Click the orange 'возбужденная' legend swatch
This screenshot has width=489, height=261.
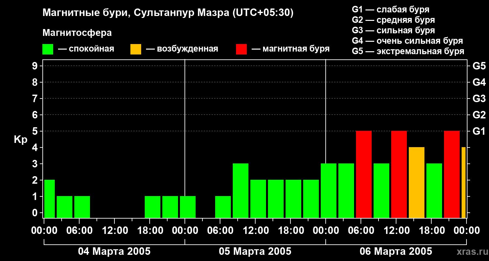tap(136, 49)
